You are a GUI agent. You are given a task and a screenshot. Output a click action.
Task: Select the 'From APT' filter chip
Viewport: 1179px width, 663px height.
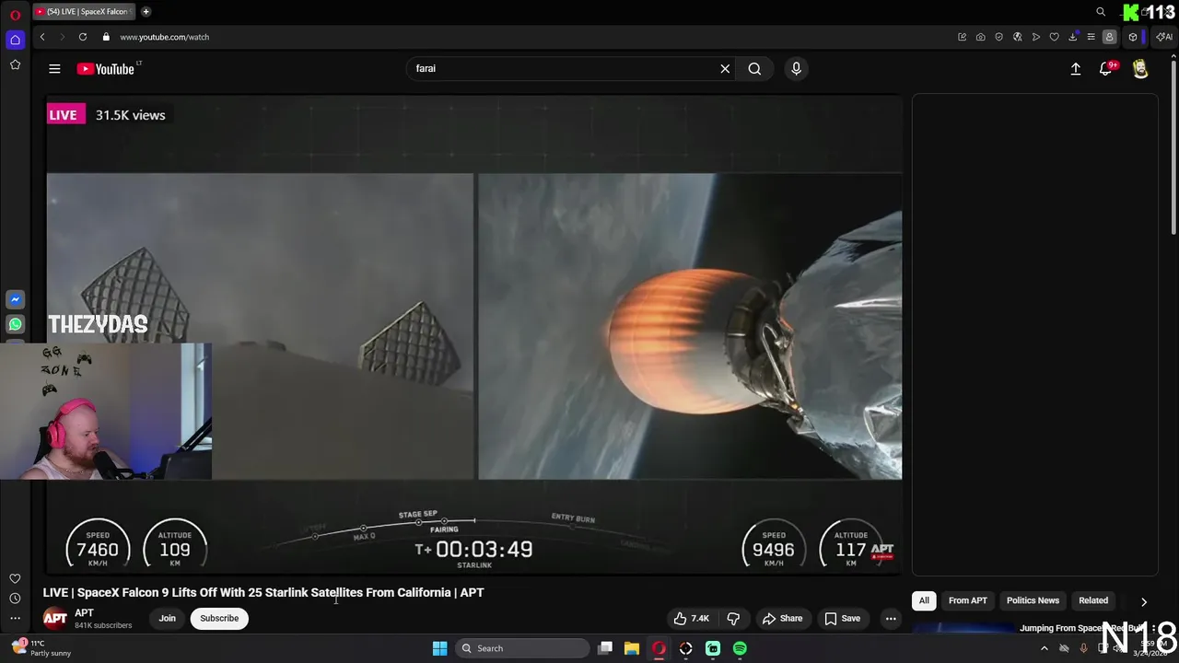(x=967, y=600)
